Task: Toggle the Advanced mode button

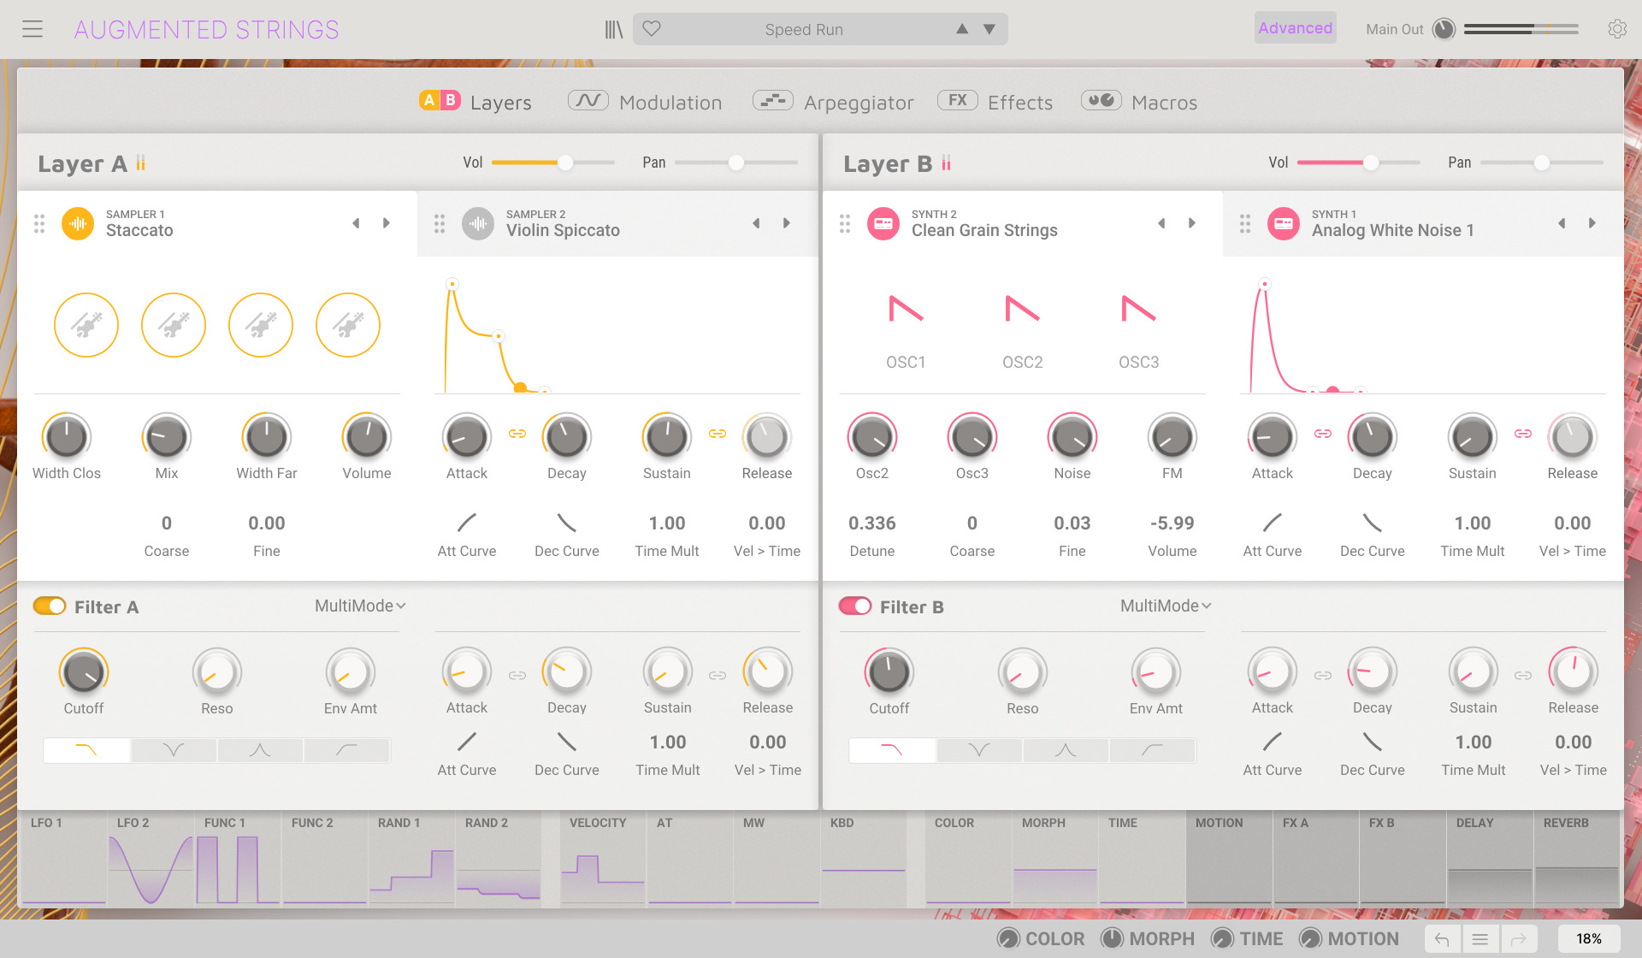Action: tap(1295, 28)
